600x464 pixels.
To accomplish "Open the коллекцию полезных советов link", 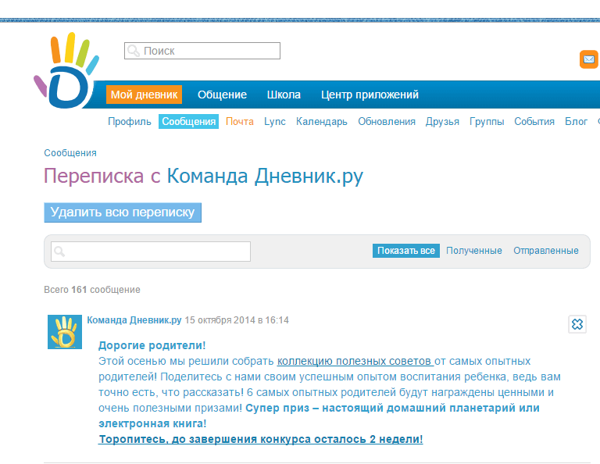I will [x=355, y=361].
